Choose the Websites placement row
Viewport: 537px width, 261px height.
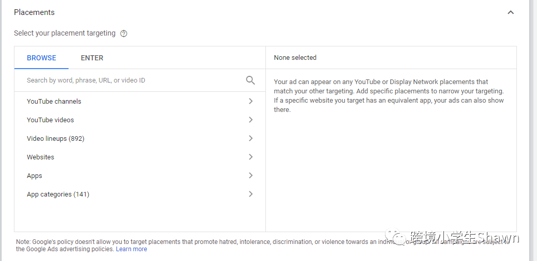coord(41,157)
